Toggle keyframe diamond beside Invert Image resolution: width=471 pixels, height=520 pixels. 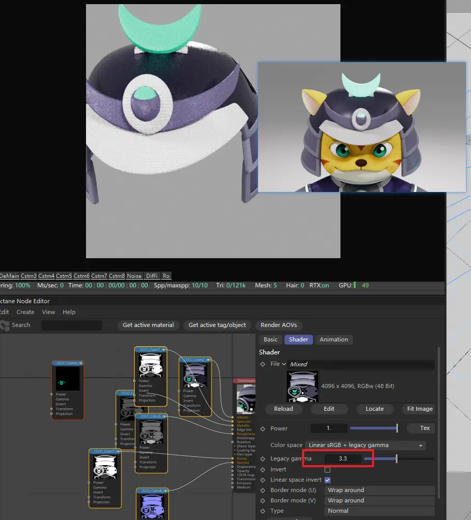(x=263, y=470)
